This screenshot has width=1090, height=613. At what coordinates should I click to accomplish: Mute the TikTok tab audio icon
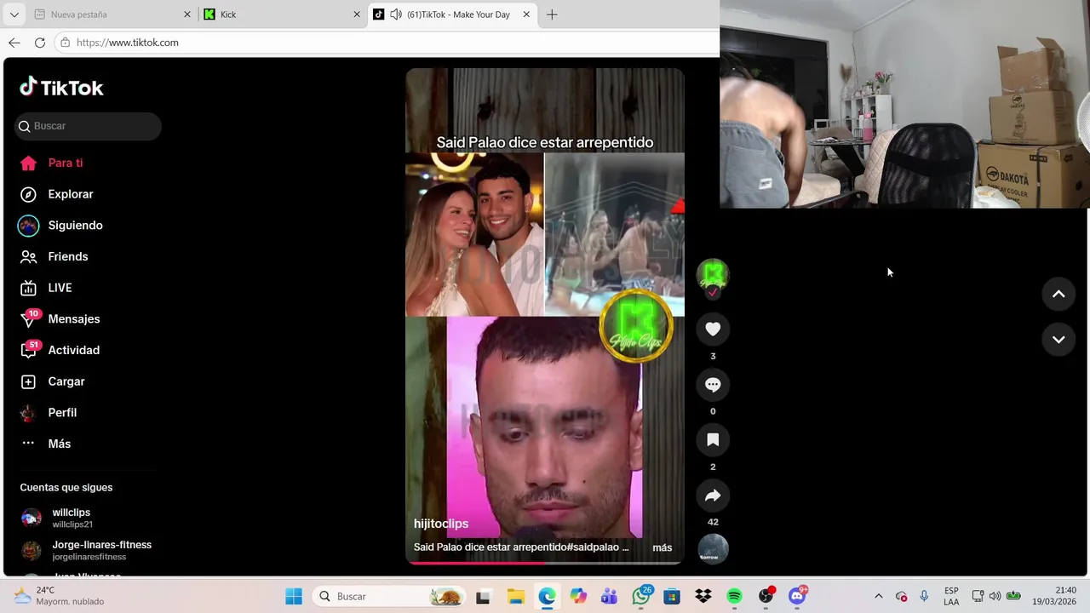[x=396, y=14]
